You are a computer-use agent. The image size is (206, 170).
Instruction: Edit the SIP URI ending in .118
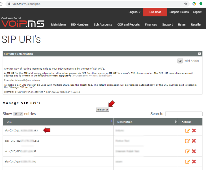pyautogui.click(x=187, y=141)
